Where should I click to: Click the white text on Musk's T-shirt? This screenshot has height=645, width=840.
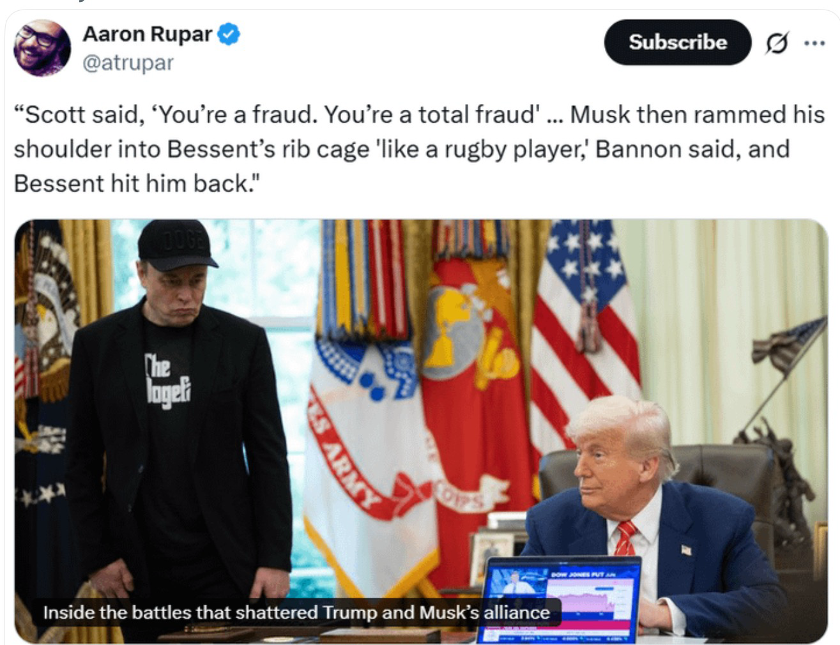click(167, 380)
